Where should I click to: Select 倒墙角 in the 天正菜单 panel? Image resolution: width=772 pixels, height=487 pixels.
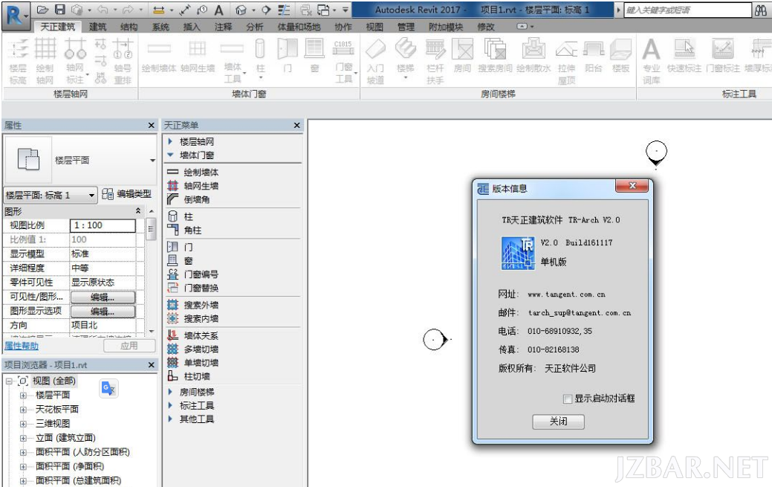[189, 199]
